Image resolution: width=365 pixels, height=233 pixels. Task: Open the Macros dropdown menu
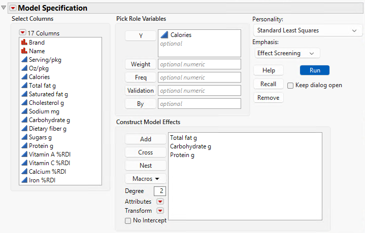click(x=146, y=179)
